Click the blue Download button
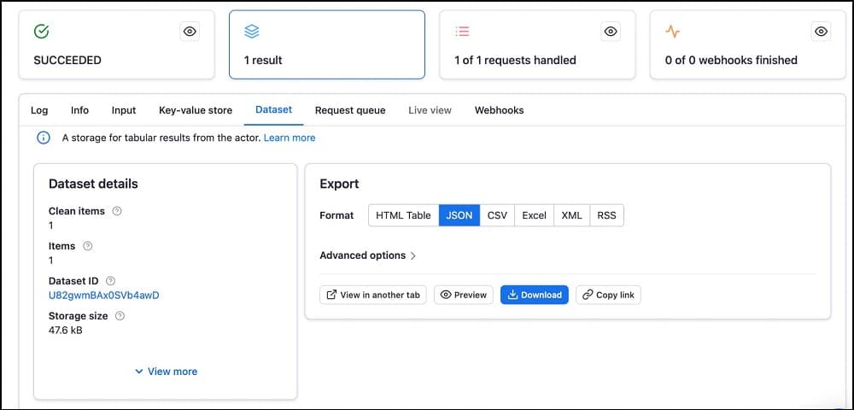Image resolution: width=854 pixels, height=410 pixels. click(x=535, y=295)
